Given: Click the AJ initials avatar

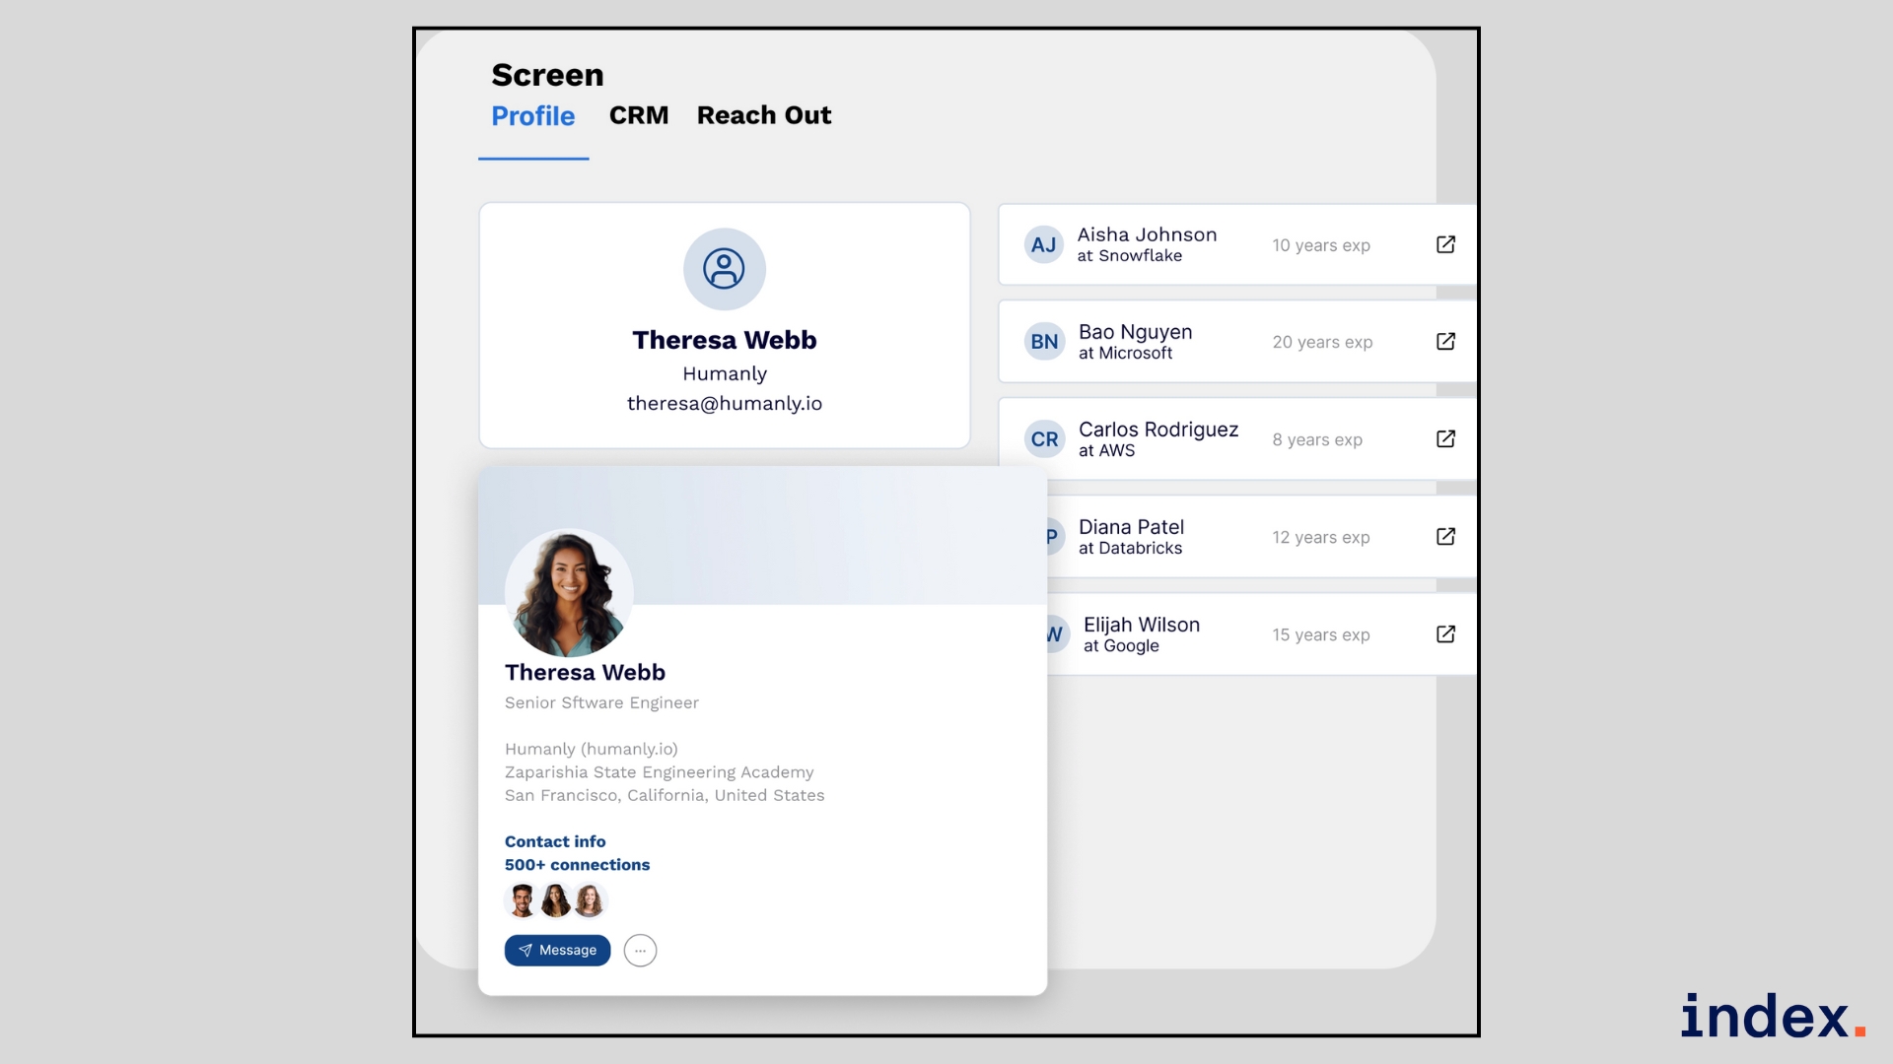Looking at the screenshot, I should tap(1043, 244).
